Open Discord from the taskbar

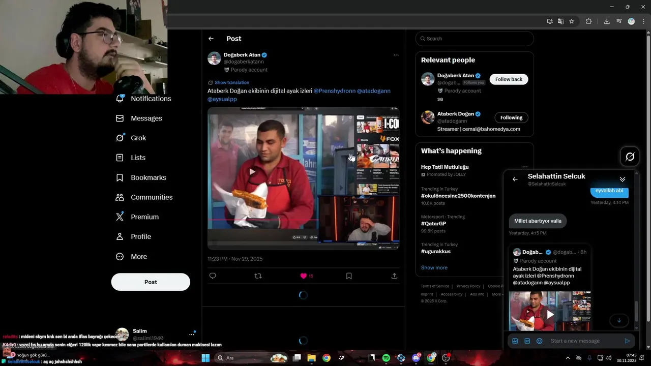click(416, 358)
